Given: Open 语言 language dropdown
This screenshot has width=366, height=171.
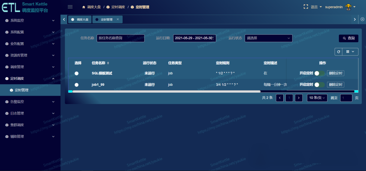Looking at the screenshot, I should pos(316,7).
